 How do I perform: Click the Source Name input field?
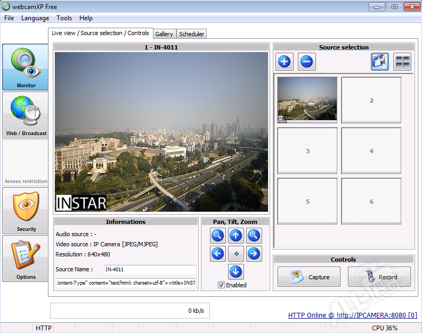(150, 270)
